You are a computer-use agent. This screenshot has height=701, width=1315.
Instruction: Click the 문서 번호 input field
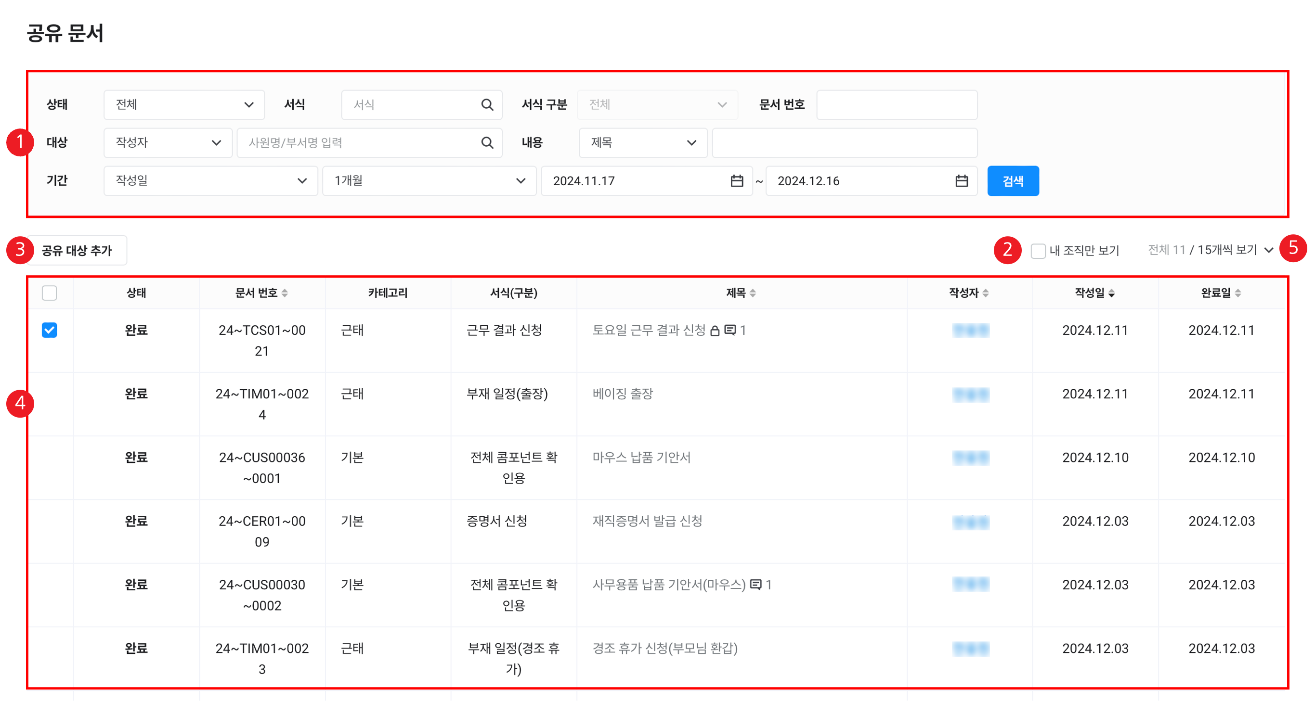(x=897, y=105)
